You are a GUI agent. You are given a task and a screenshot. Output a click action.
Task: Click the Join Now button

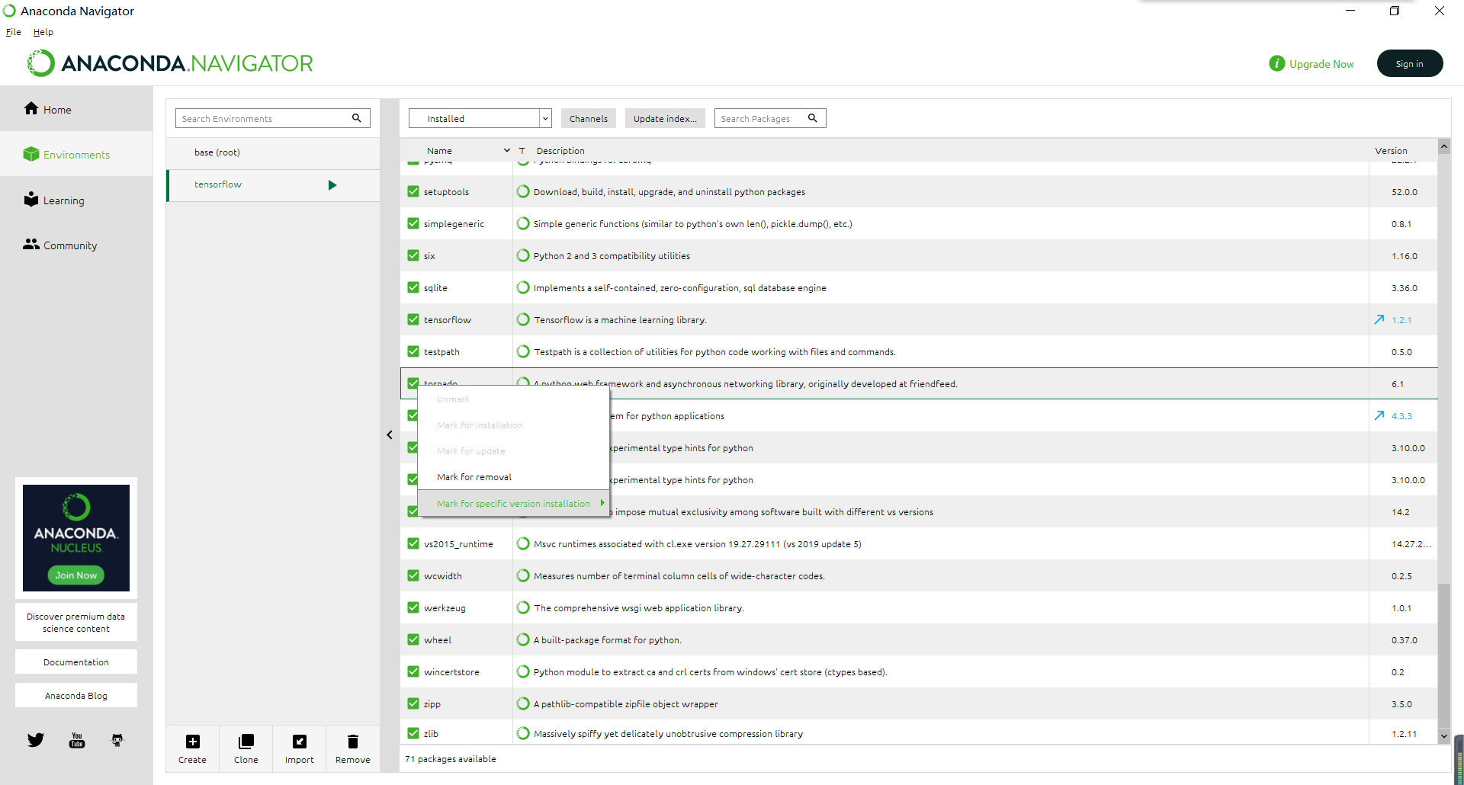pos(76,575)
